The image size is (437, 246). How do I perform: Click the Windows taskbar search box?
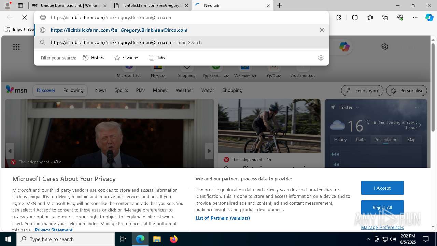pyautogui.click(x=66, y=239)
